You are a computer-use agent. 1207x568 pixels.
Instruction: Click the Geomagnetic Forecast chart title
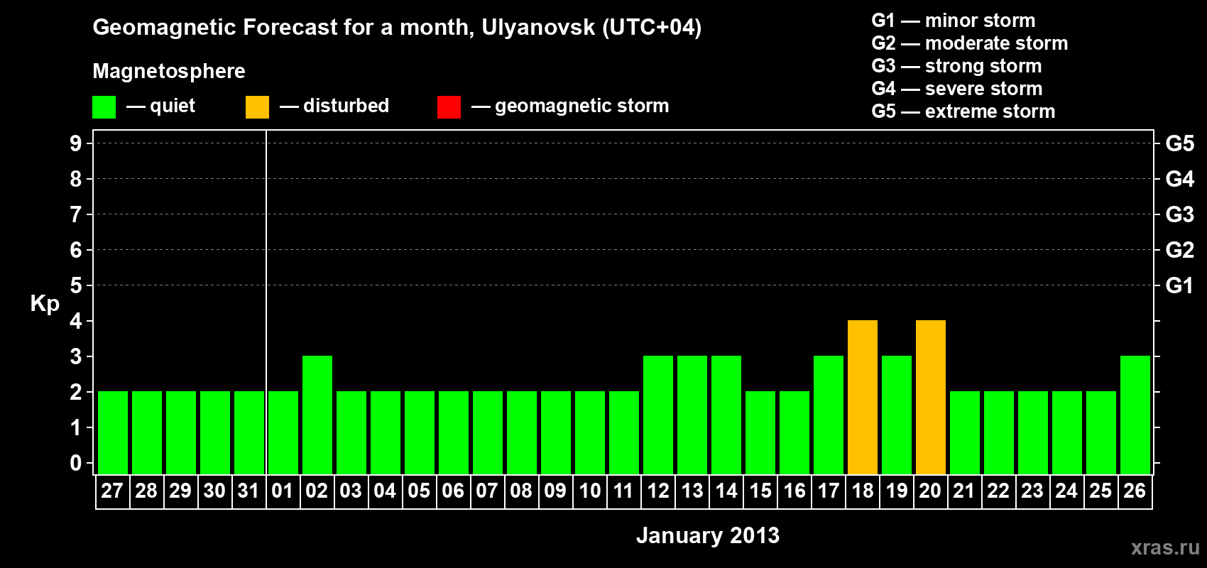click(397, 28)
